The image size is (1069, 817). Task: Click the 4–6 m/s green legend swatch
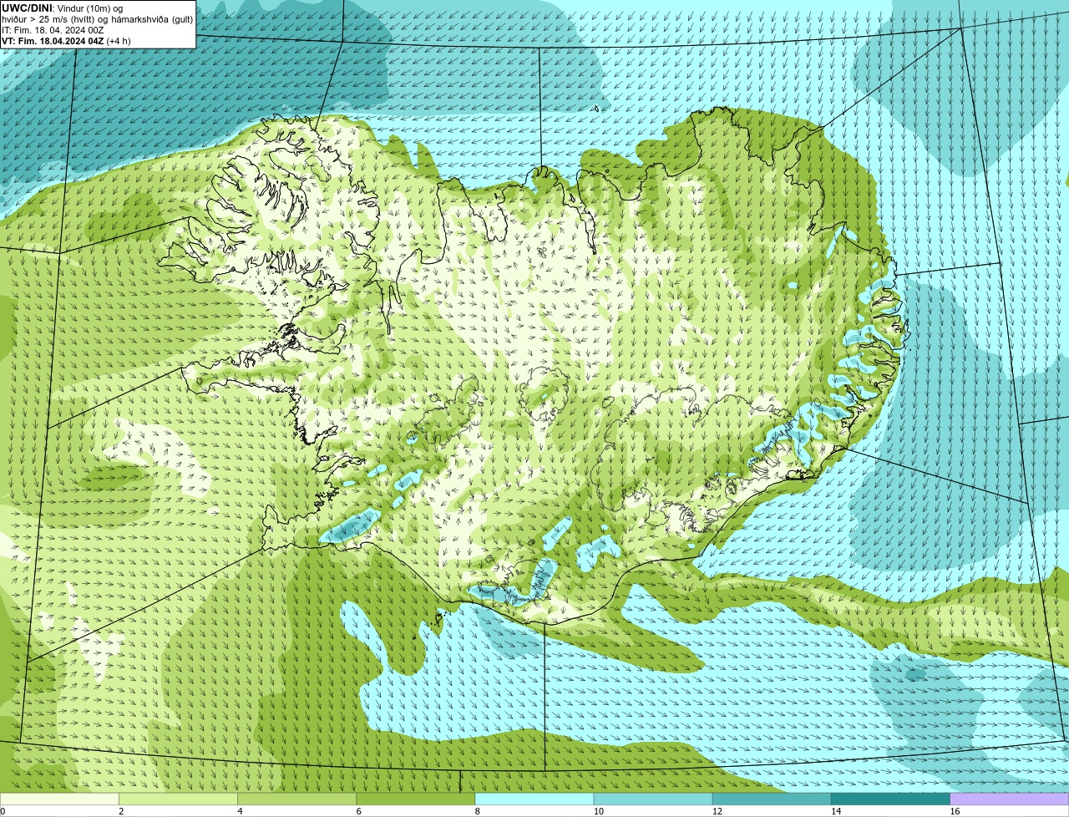pos(296,799)
